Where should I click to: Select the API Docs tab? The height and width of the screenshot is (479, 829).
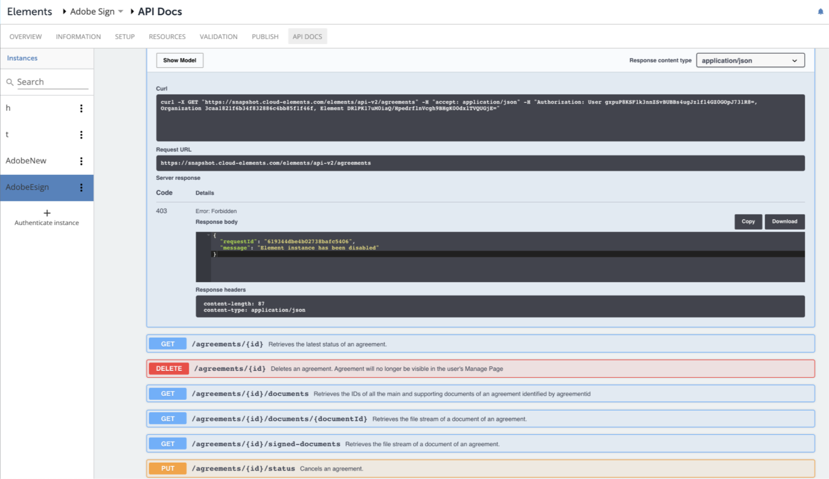[307, 37]
